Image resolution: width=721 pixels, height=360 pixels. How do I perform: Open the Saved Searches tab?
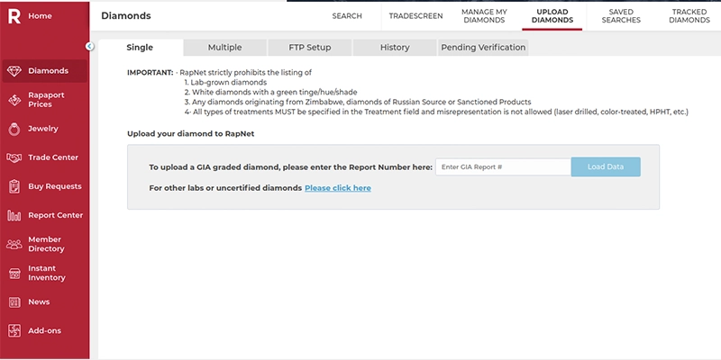[x=621, y=16]
